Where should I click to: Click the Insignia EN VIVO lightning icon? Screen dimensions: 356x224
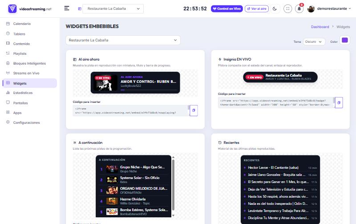tap(220, 60)
